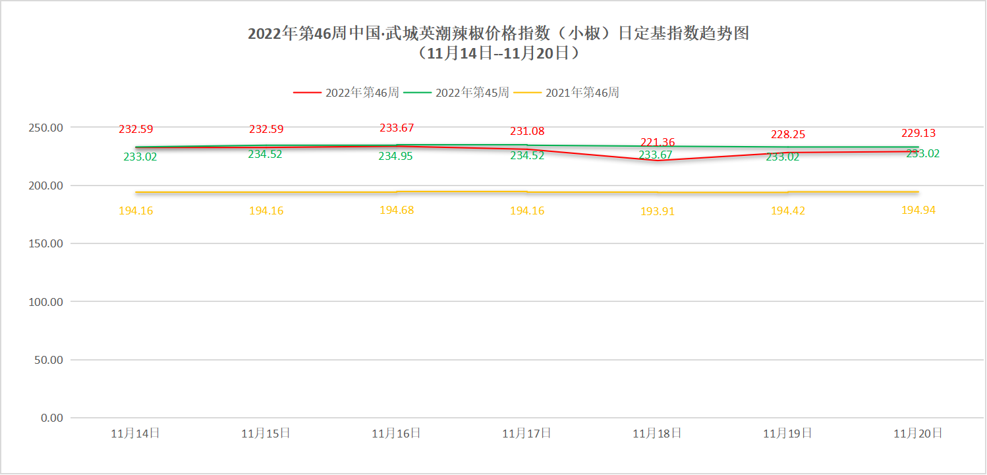The image size is (987, 475).
Task: Click the 11月20日 x-axis label
Action: click(x=918, y=434)
